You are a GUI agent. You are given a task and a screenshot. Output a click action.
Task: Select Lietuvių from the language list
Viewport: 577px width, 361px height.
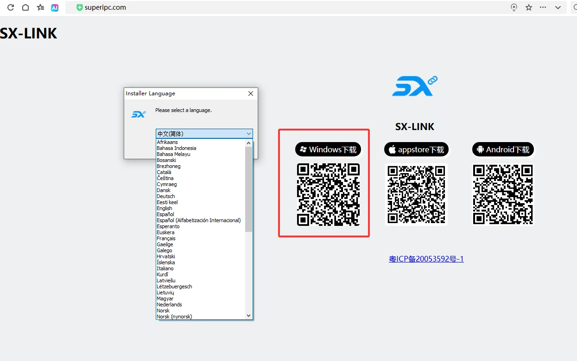(200, 293)
